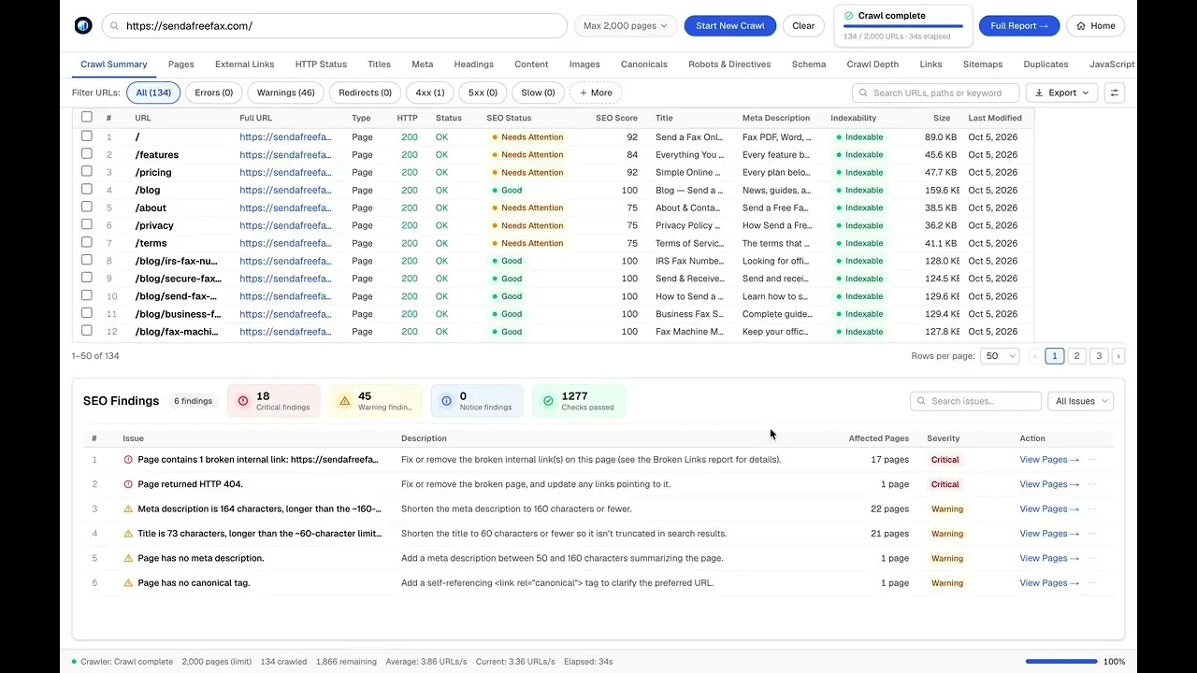Open the rows per page dropdown
Image resolution: width=1197 pixels, height=673 pixels.
click(1000, 356)
